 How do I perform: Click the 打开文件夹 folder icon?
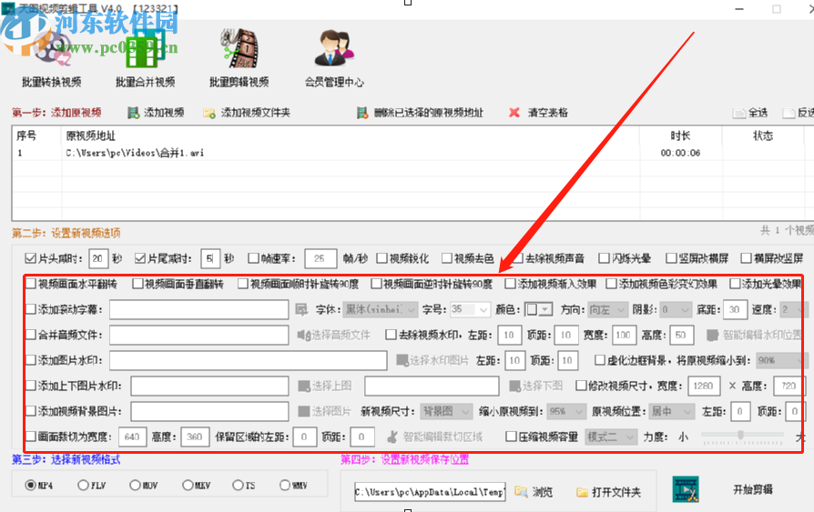point(582,492)
